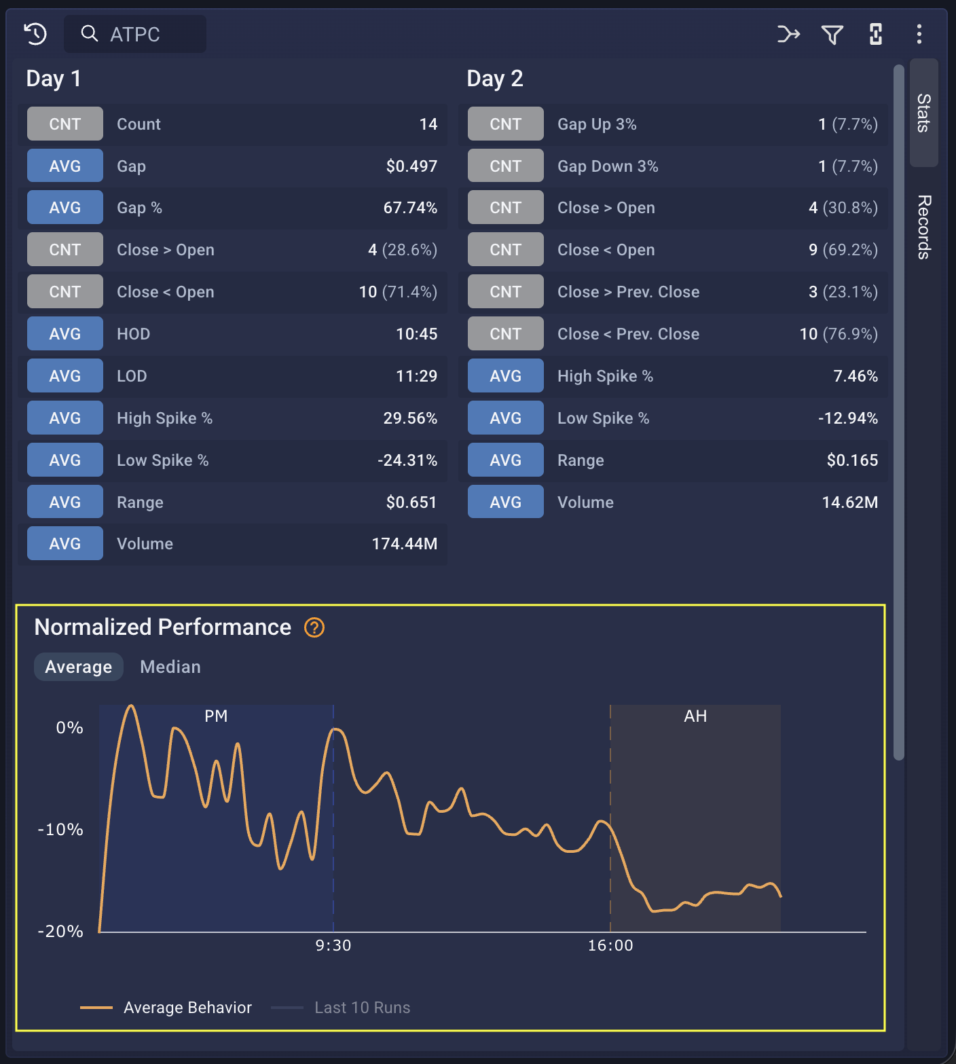Click the CNT badge for Gap Up 3%
956x1064 pixels.
[x=506, y=124]
